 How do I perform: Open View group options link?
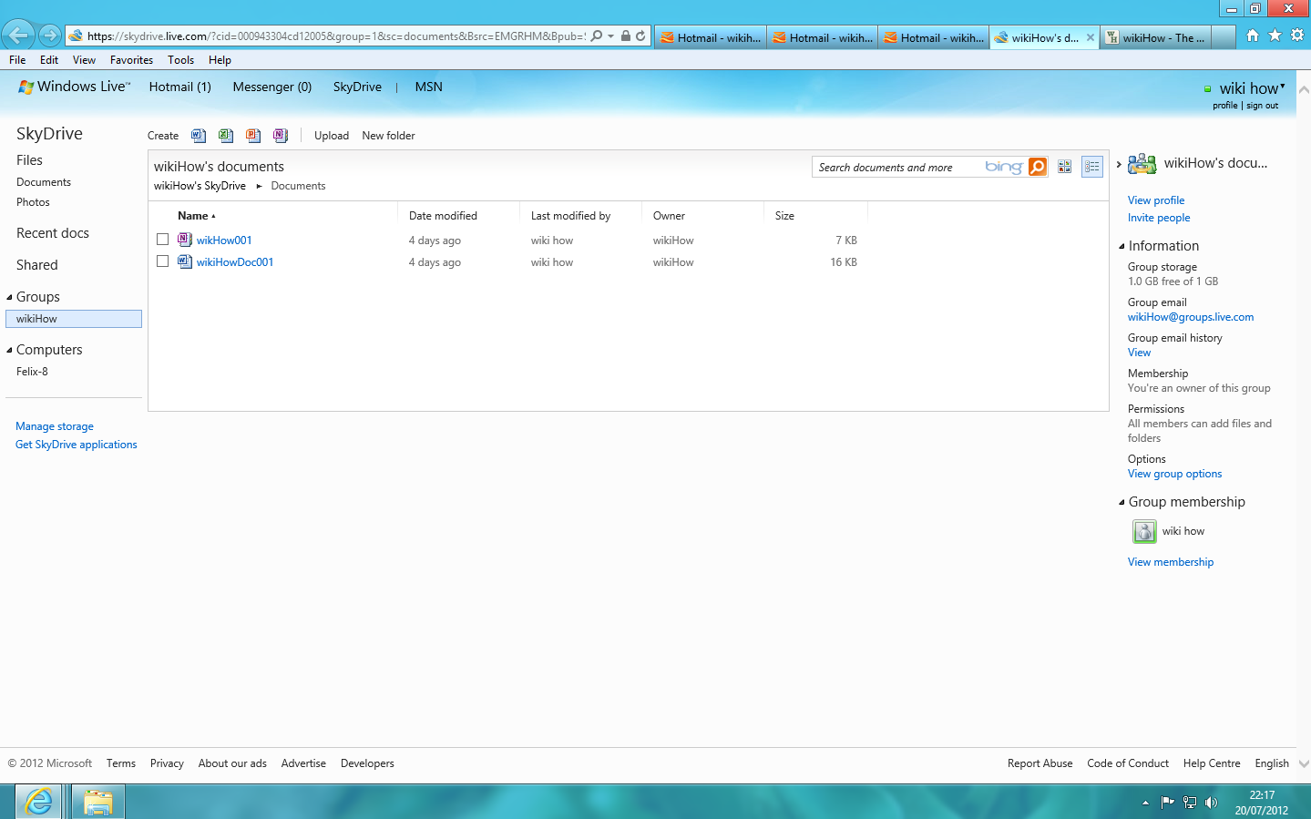1174,474
